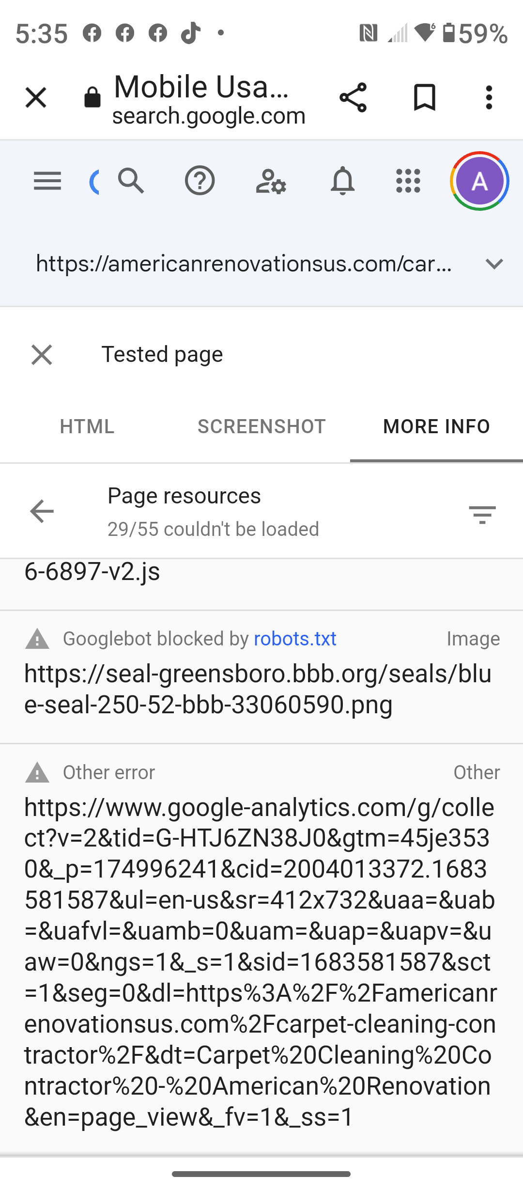Share this page via share icon

[353, 97]
